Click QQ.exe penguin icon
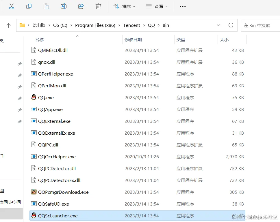This screenshot has width=280, height=222. click(34, 97)
